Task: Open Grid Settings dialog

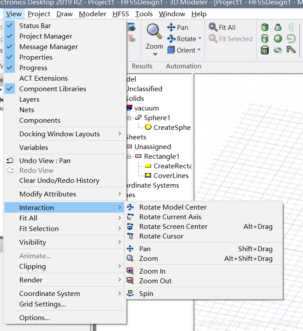Action: click(65, 304)
